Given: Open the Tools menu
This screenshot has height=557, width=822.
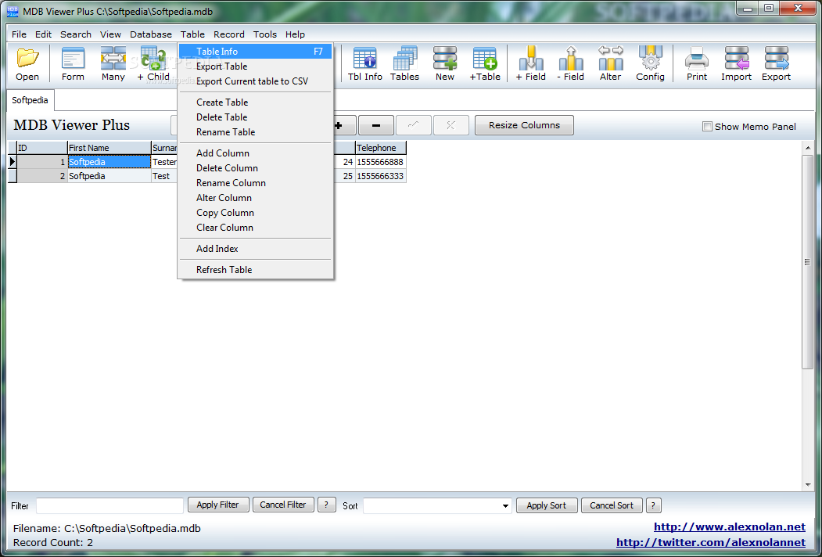Looking at the screenshot, I should pyautogui.click(x=264, y=34).
